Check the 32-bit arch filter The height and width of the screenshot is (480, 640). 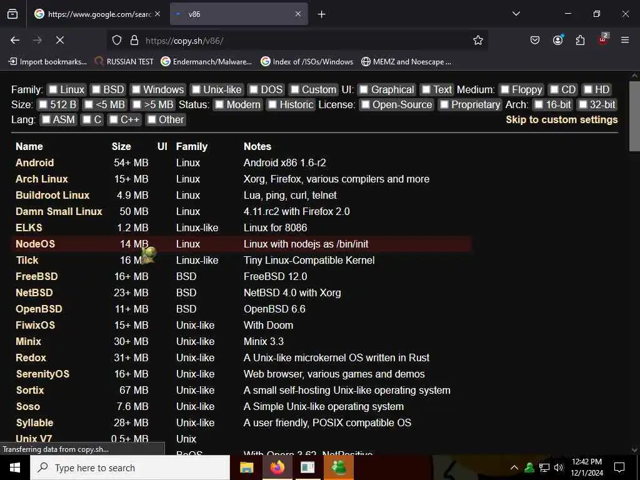[583, 104]
